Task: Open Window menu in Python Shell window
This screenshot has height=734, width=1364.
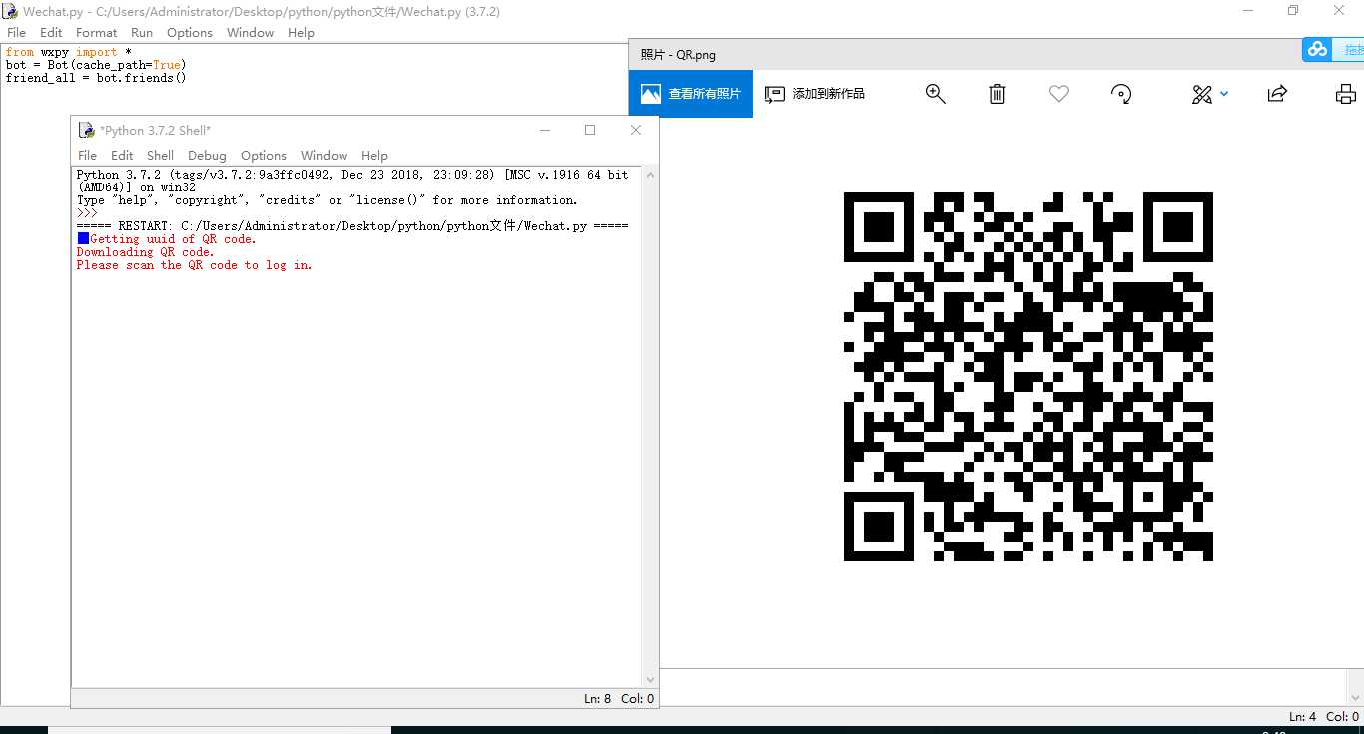Action: [325, 156]
